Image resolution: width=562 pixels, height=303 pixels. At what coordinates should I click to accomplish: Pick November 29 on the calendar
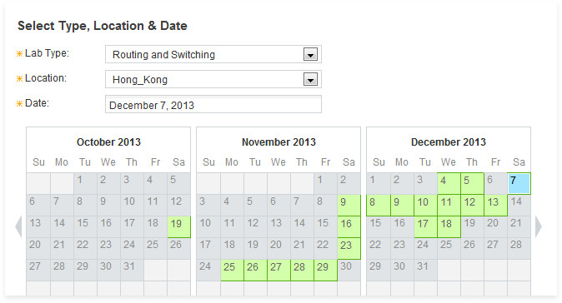click(325, 270)
